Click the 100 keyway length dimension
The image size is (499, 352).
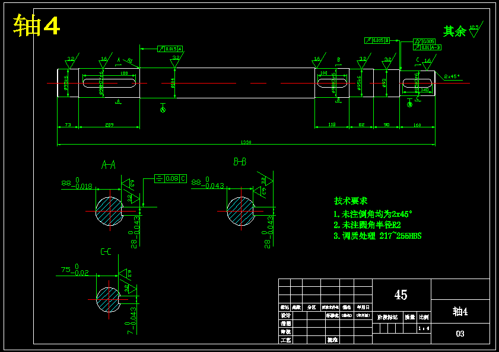(x=323, y=73)
